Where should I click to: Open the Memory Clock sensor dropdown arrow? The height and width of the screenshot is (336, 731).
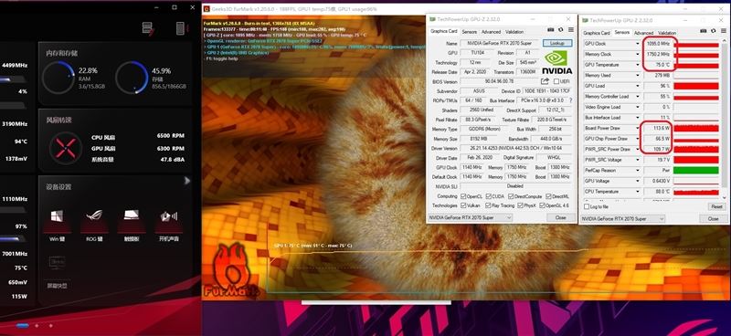tap(638, 54)
